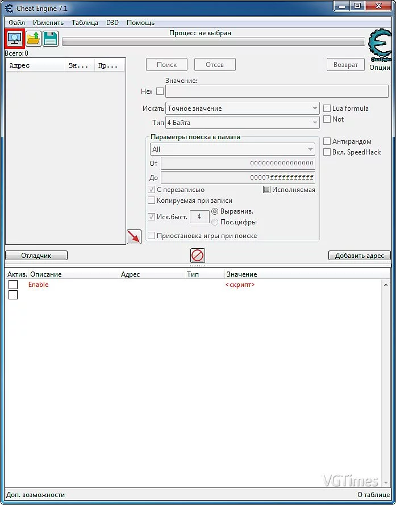Open the Помощь menu
This screenshot has width=396, height=505.
tap(140, 23)
